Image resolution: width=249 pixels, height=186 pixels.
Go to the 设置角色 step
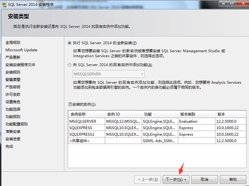13,102
